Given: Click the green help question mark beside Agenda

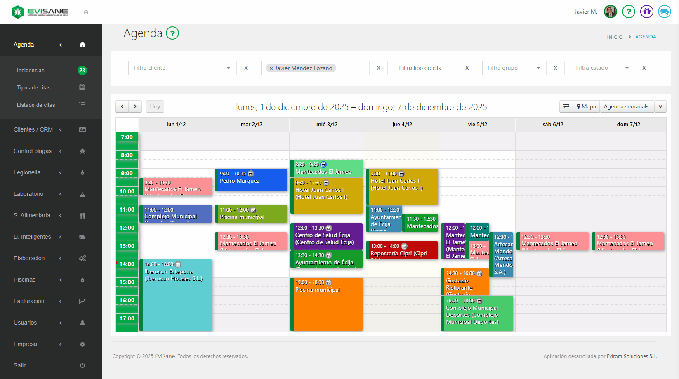Looking at the screenshot, I should pyautogui.click(x=172, y=33).
